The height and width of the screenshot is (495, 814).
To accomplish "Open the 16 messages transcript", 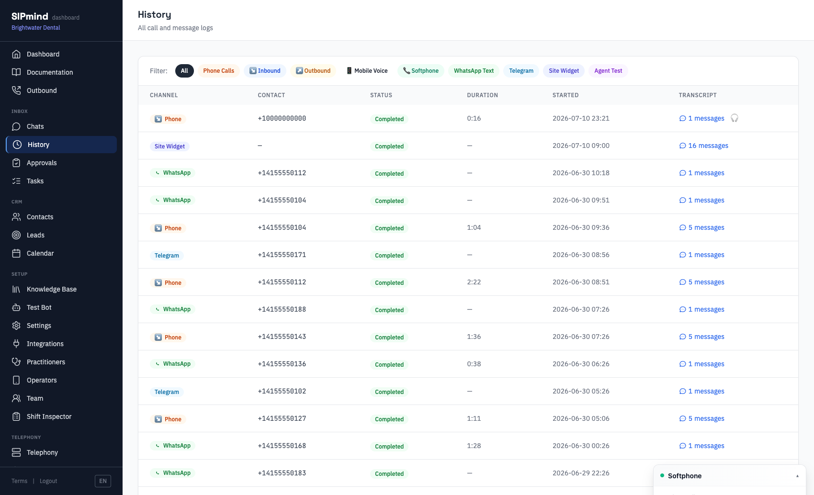I will click(x=704, y=146).
